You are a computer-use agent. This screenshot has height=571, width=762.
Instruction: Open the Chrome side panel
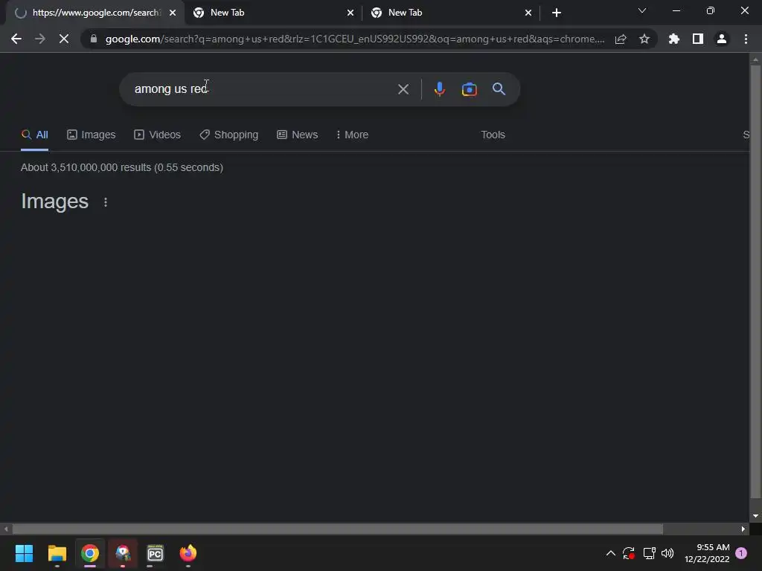click(698, 39)
